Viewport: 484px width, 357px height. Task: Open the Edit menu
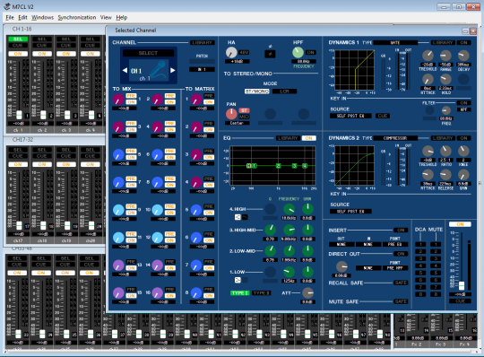[22, 18]
